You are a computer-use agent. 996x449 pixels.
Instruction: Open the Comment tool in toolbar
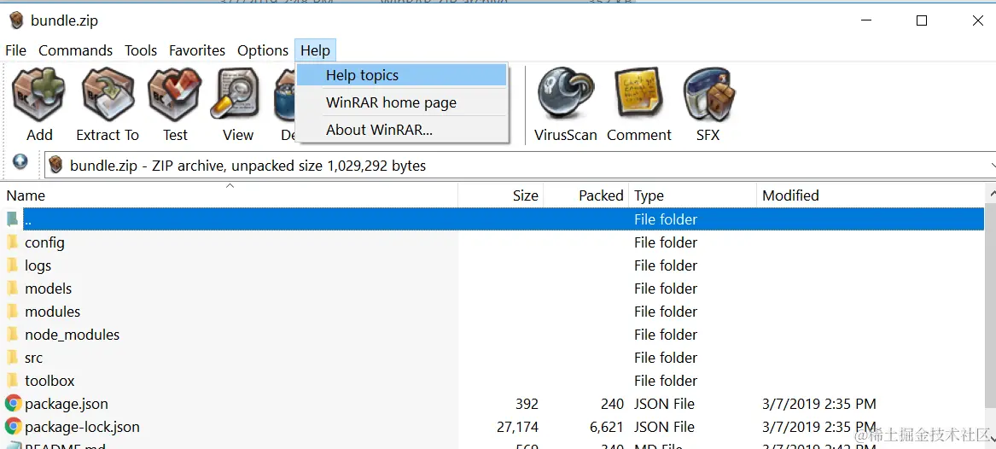pyautogui.click(x=639, y=106)
